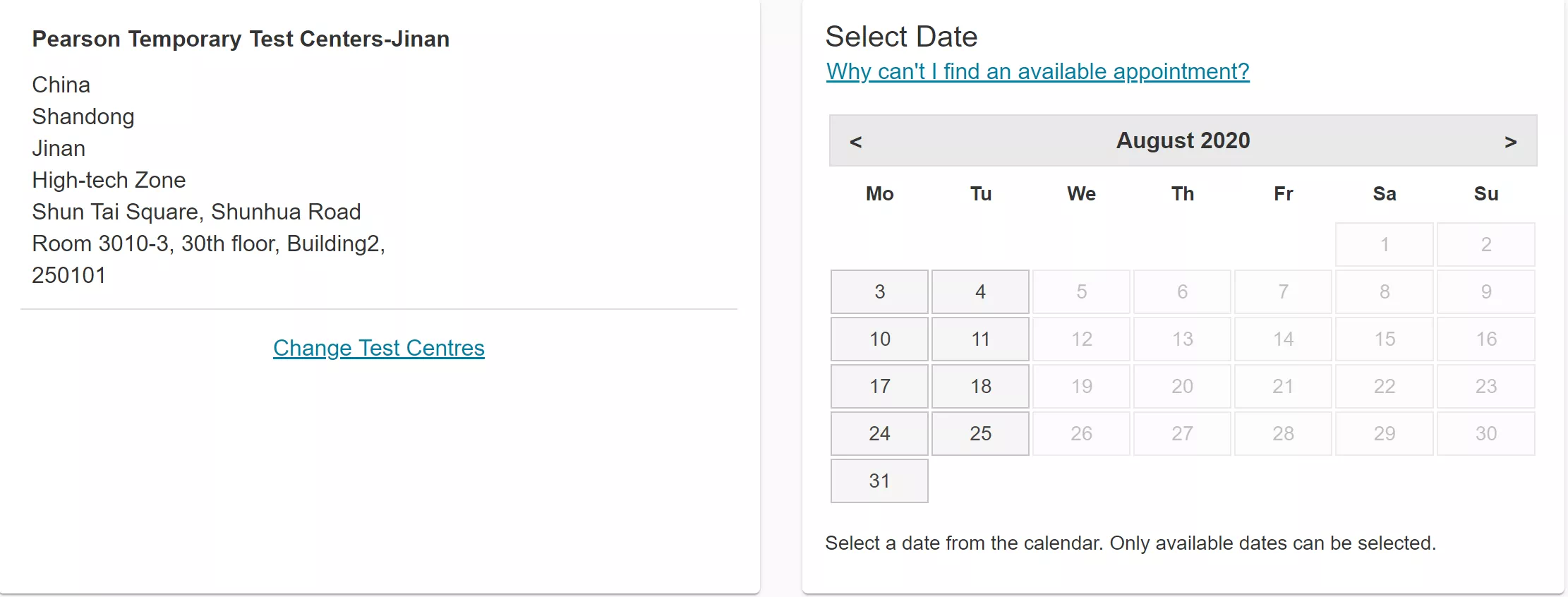Go to next month arrow
Image resolution: width=1568 pixels, height=597 pixels.
click(1510, 142)
